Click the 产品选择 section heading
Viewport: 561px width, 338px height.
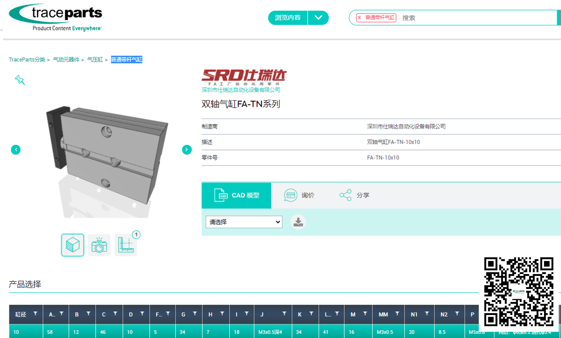(25, 285)
